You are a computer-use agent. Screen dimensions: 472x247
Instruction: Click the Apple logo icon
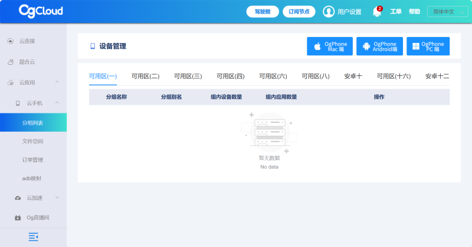pos(317,46)
